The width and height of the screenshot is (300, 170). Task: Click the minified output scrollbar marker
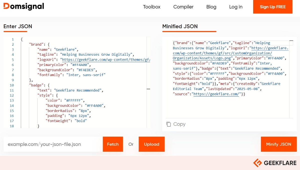(291, 41)
